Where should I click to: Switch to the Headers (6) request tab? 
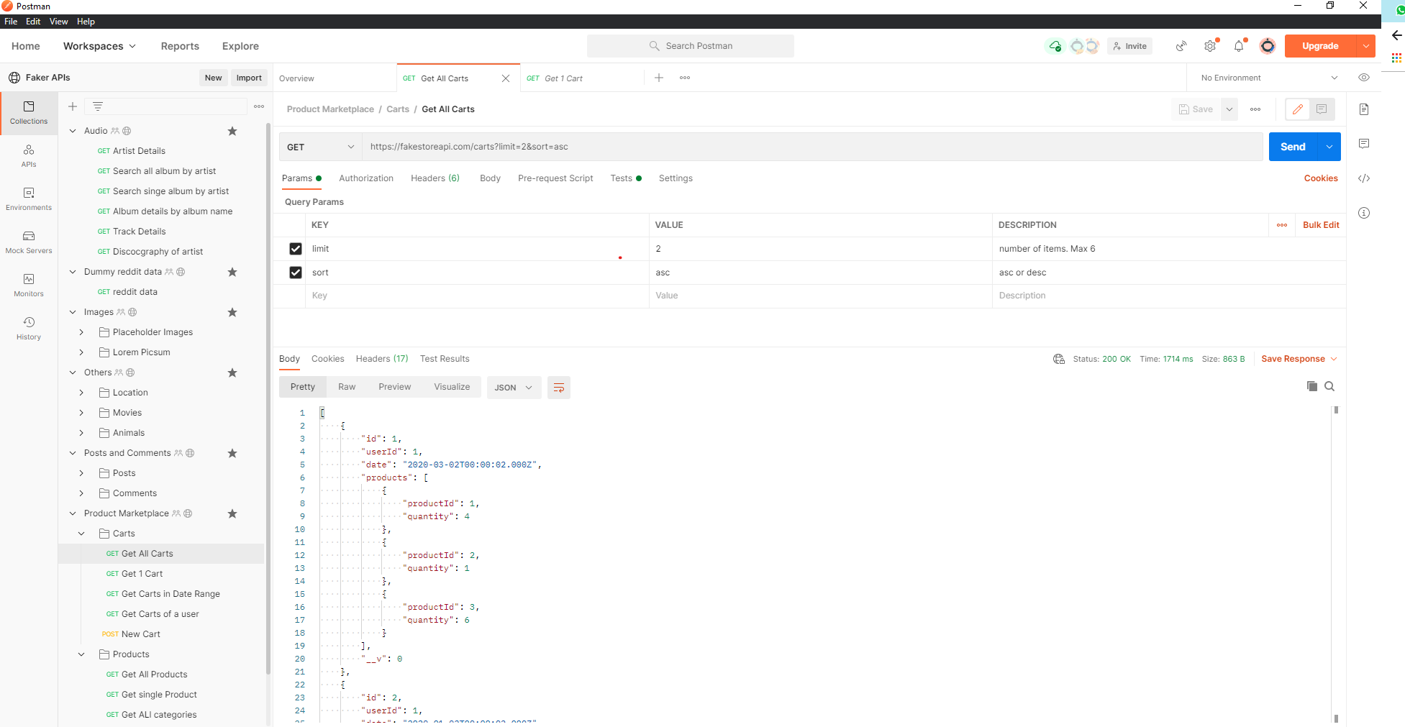[x=435, y=178]
